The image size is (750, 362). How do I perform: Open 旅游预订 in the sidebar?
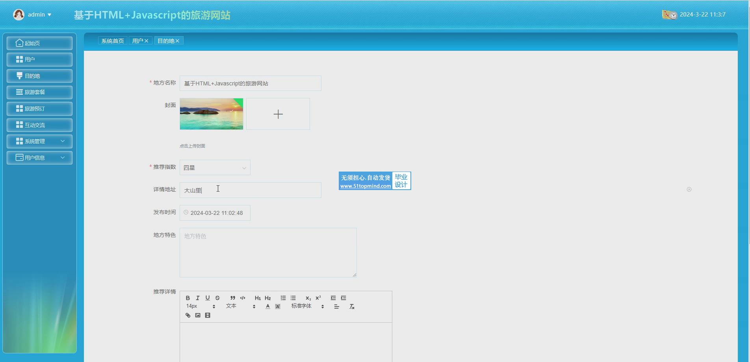(39, 109)
